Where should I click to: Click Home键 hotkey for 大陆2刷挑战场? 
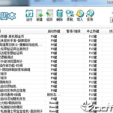pos(54,103)
